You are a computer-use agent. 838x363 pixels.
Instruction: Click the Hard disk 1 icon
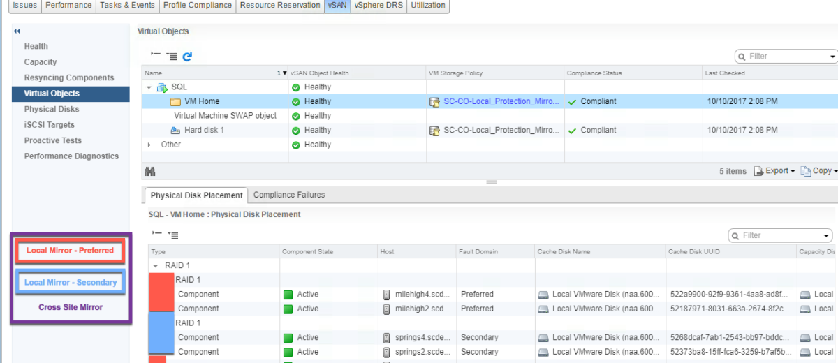175,131
